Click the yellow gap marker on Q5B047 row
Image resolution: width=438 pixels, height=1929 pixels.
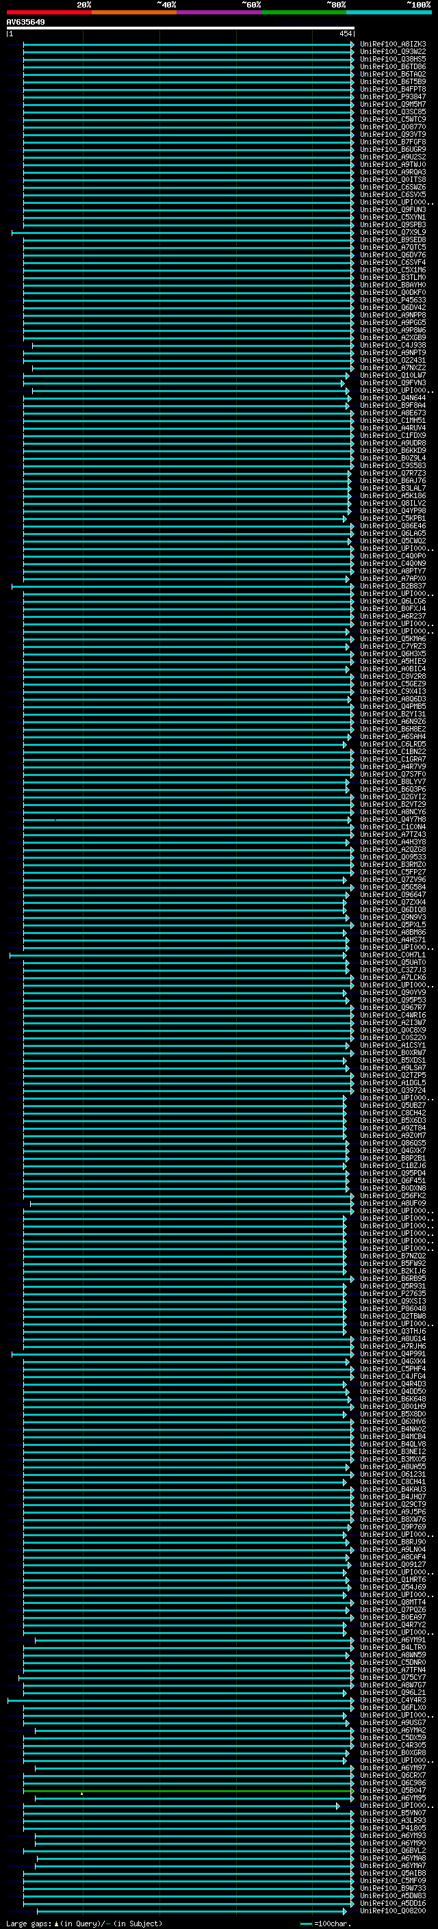[x=81, y=1794]
